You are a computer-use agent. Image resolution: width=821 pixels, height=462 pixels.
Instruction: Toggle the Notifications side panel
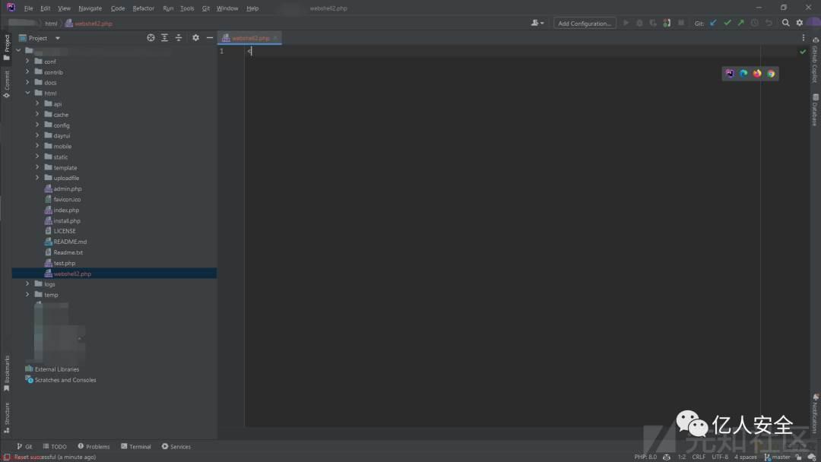click(x=815, y=413)
